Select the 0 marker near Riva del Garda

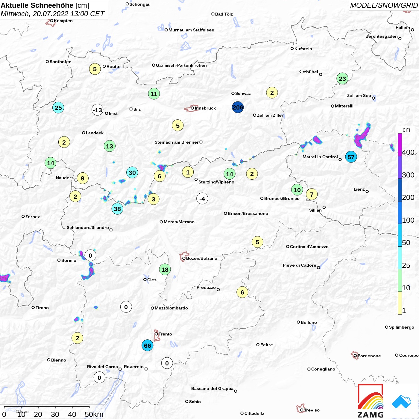coord(99,378)
